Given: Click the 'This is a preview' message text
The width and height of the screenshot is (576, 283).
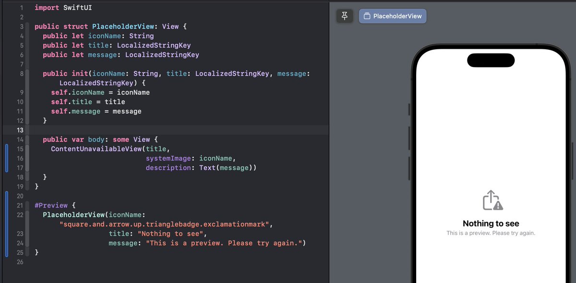Looking at the screenshot, I should [491, 233].
